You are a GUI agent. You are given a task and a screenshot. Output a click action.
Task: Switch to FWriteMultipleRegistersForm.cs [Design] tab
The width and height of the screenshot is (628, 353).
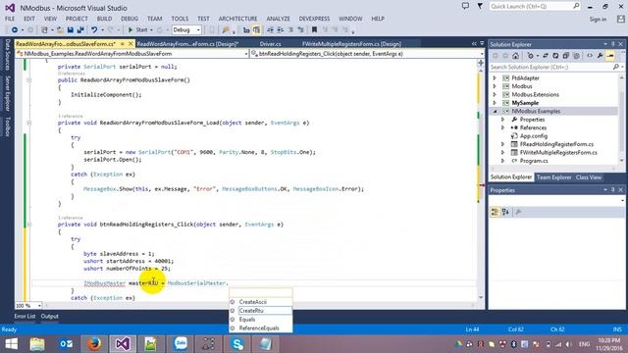point(351,44)
